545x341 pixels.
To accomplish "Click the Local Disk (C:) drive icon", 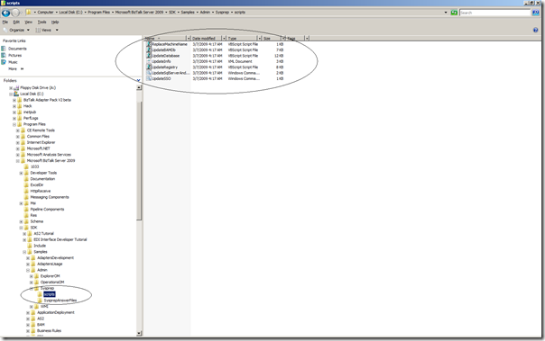I will coord(16,94).
